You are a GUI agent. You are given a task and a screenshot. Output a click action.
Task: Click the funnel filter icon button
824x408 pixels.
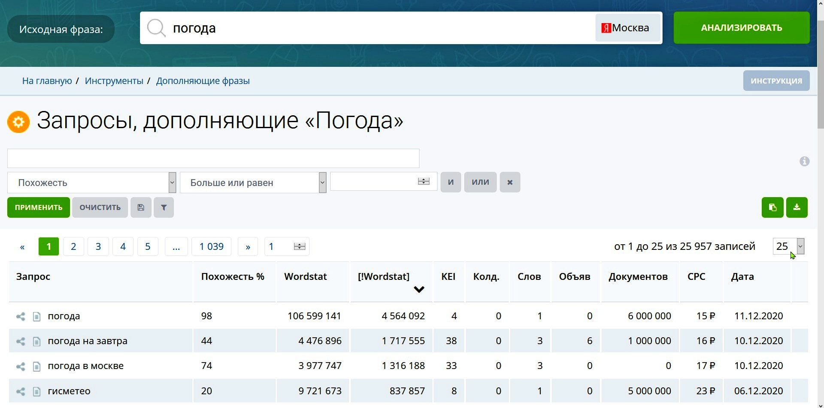164,207
